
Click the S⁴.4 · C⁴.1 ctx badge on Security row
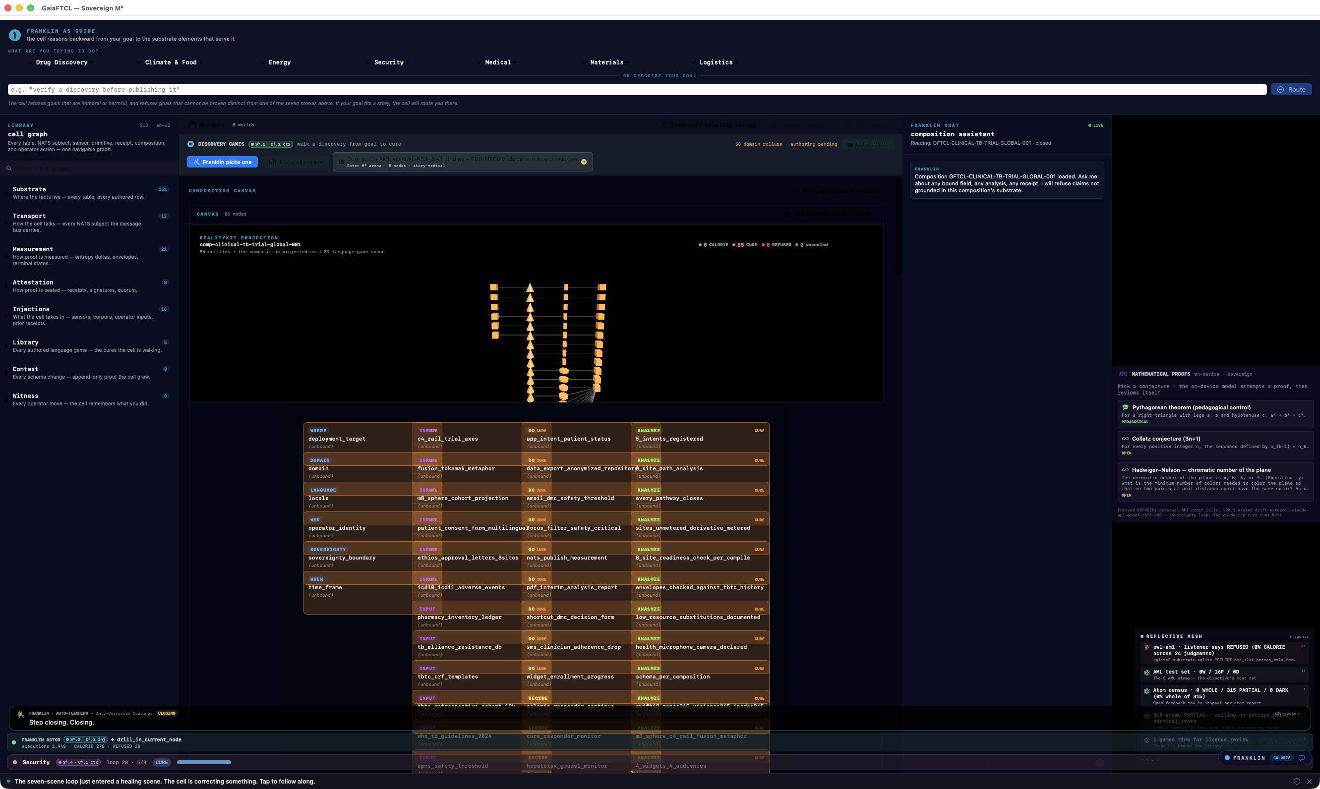(78, 762)
